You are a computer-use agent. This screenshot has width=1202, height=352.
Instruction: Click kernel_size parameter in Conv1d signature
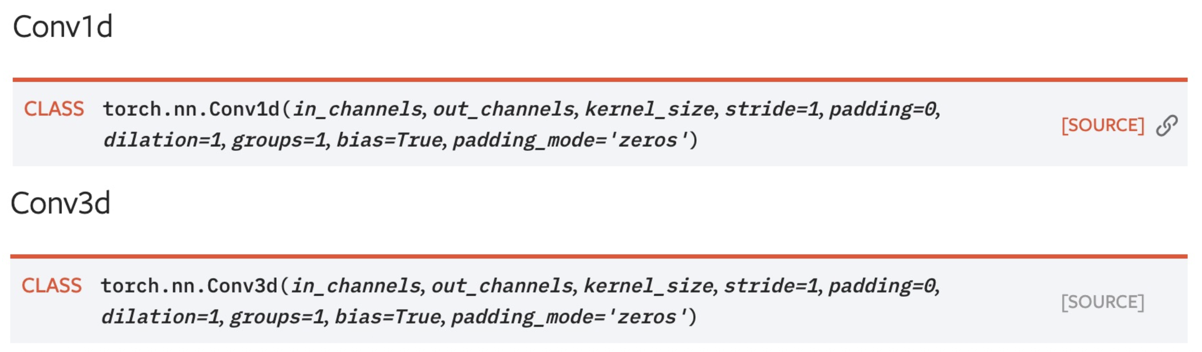tap(650, 109)
